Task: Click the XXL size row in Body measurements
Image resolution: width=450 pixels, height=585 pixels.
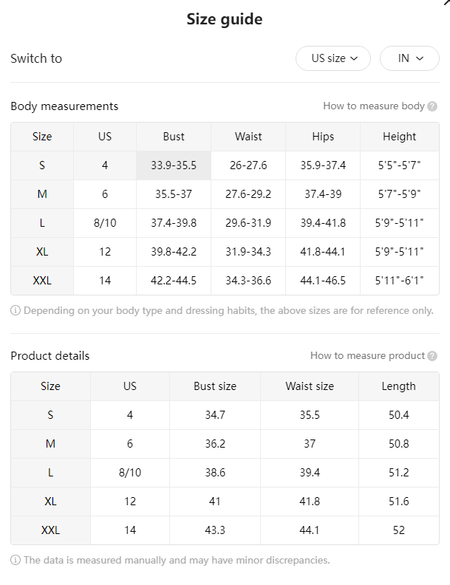Action: (225, 281)
